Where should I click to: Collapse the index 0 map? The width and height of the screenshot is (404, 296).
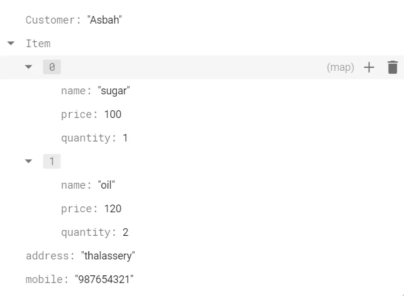click(28, 67)
